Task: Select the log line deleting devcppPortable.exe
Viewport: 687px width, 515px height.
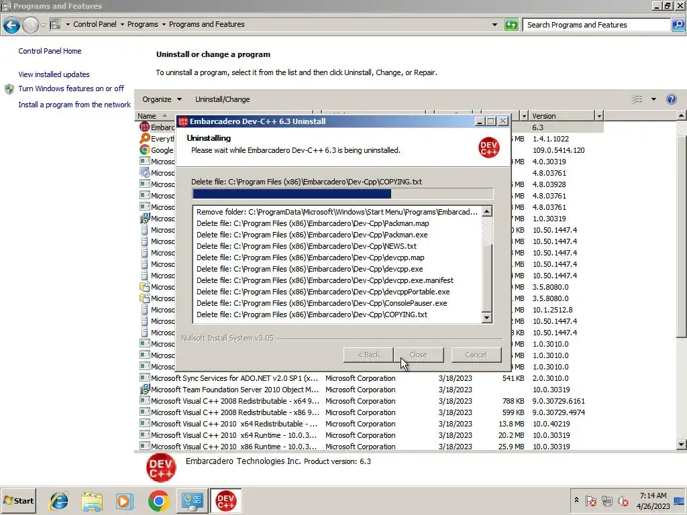Action: pyautogui.click(x=323, y=292)
